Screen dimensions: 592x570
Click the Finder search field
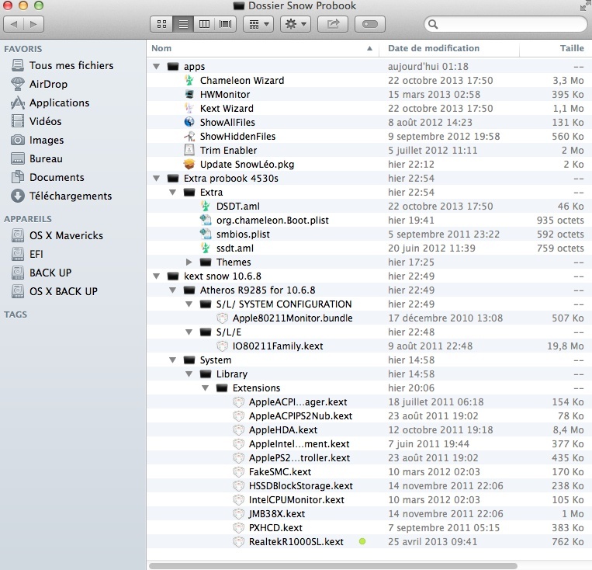click(506, 24)
